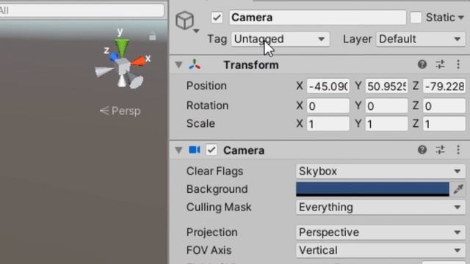Image resolution: width=470 pixels, height=264 pixels.
Task: Click the Scale Y value field
Action: coord(386,124)
